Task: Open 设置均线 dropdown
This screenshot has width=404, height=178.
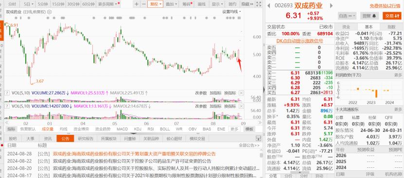Action: 231,12
